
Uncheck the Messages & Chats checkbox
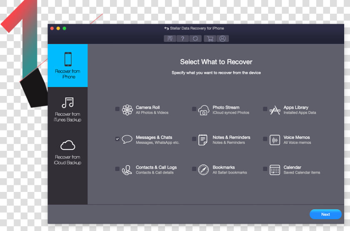pyautogui.click(x=117, y=139)
